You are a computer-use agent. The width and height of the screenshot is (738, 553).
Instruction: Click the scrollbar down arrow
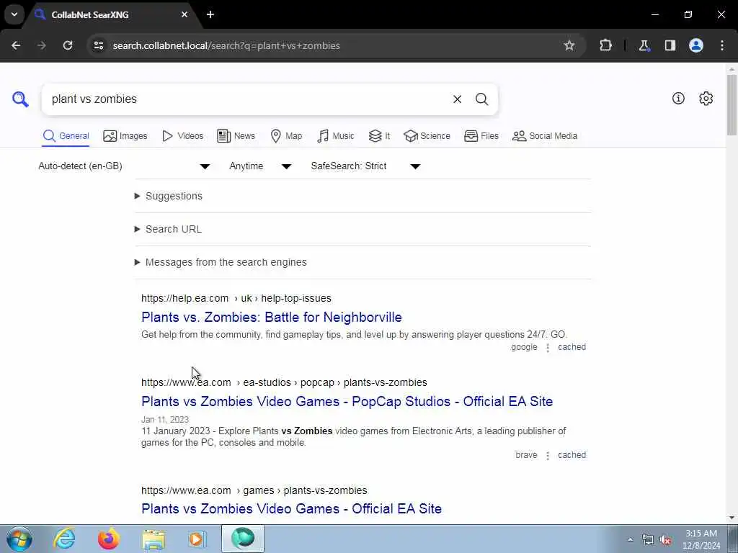click(732, 518)
